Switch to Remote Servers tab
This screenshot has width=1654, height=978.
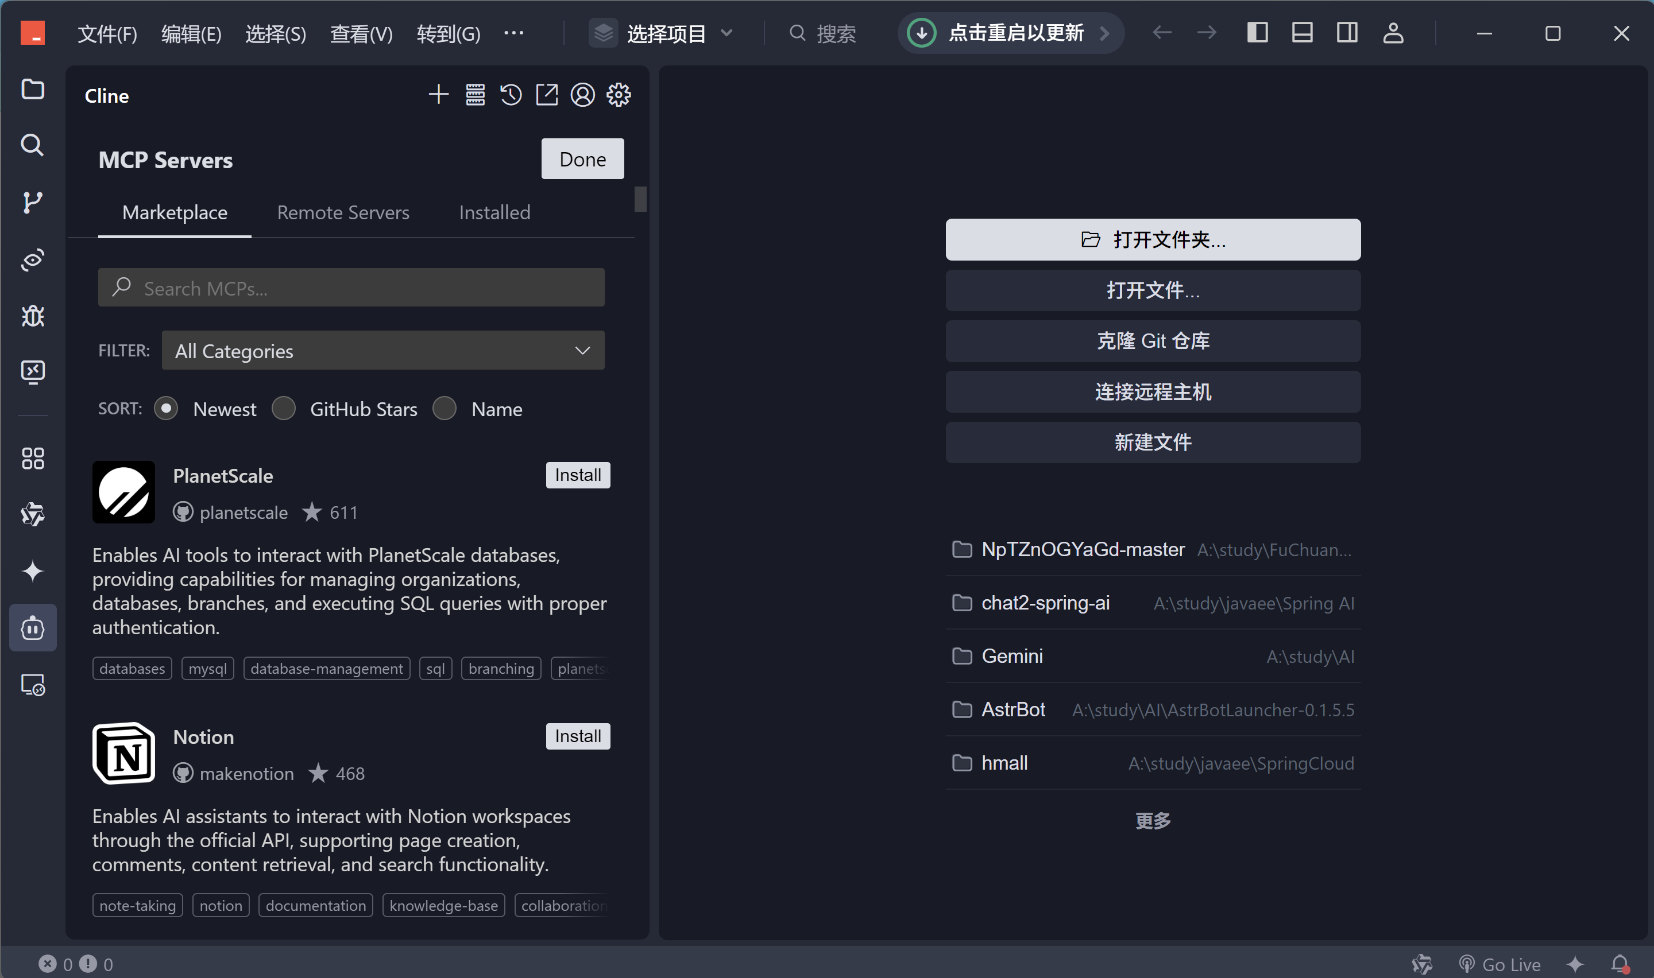[343, 212]
